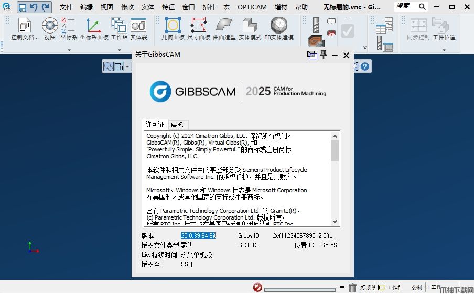
Task: Click the end mill tool icon
Action: (x=316, y=25)
